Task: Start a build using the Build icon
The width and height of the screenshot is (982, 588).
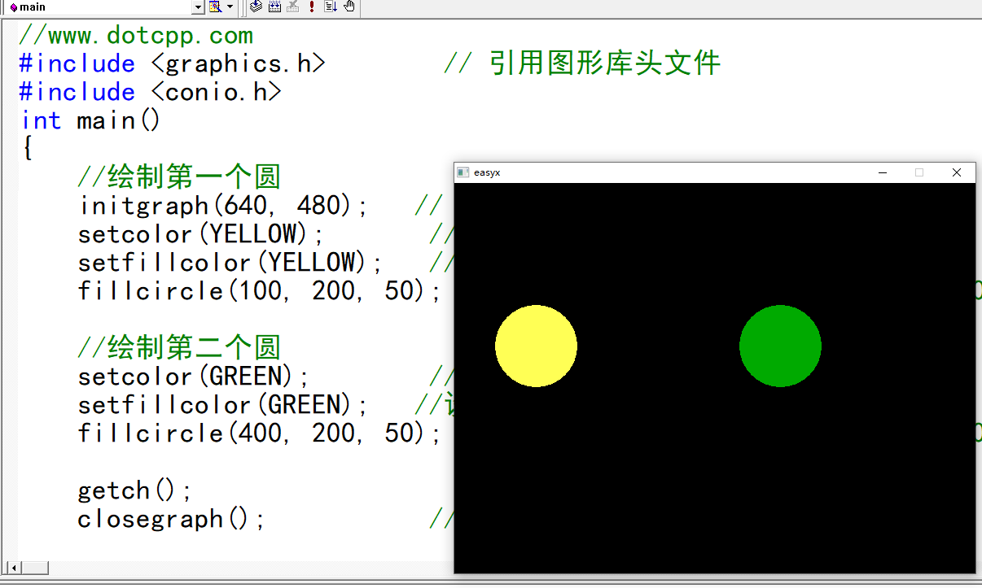Action: point(274,7)
